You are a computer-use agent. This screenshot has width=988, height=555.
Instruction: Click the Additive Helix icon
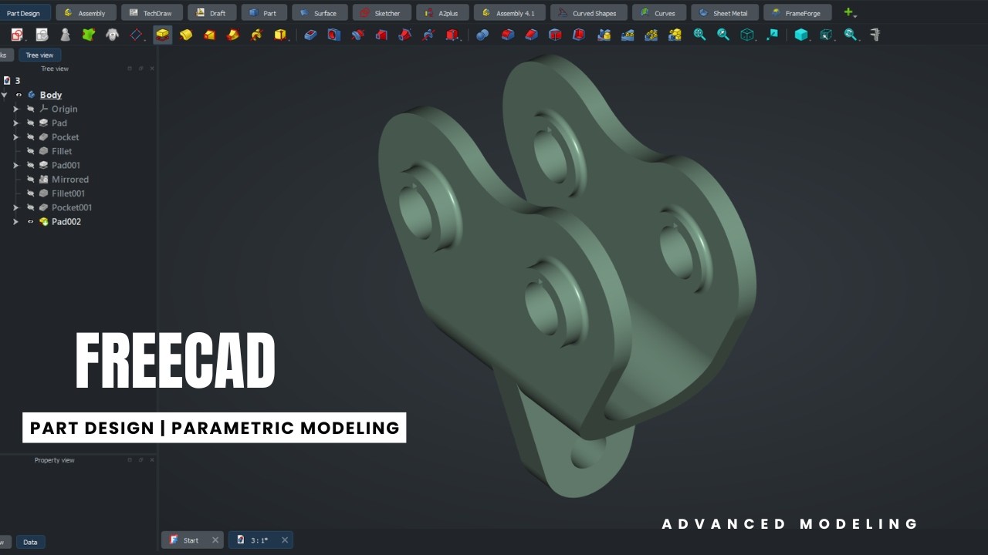coord(257,35)
